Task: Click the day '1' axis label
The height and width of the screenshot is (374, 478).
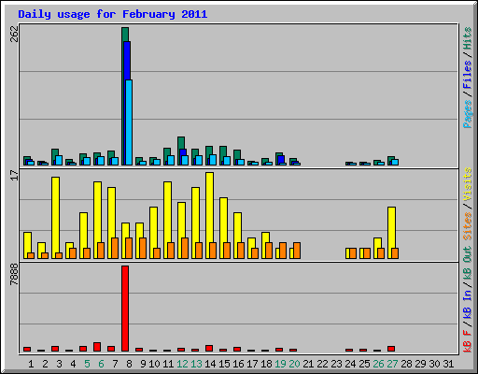Action: tap(31, 364)
